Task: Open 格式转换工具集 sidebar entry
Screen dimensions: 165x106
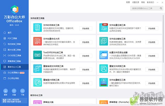Action: [14, 44]
